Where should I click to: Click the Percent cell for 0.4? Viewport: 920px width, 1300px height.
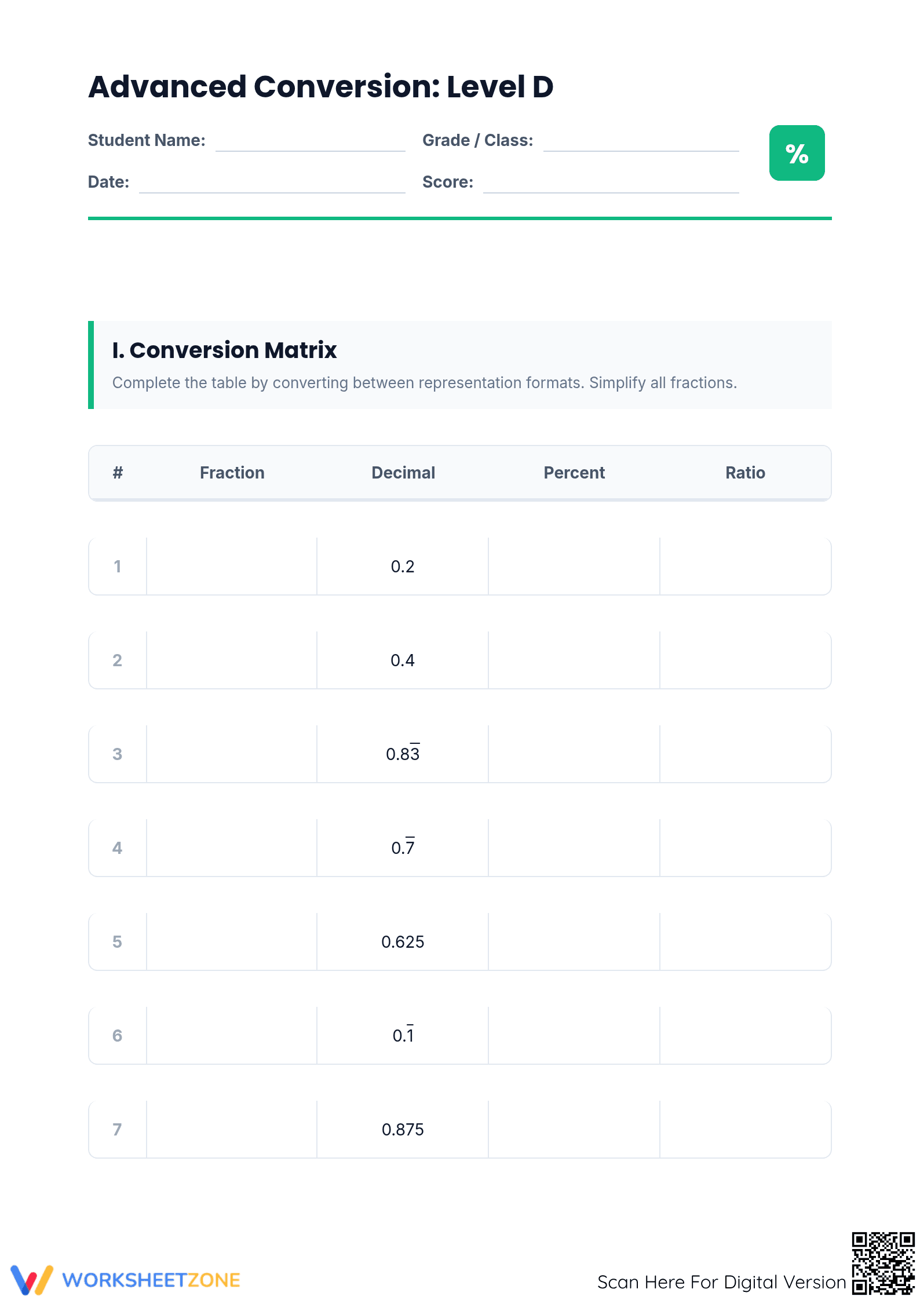[574, 660]
